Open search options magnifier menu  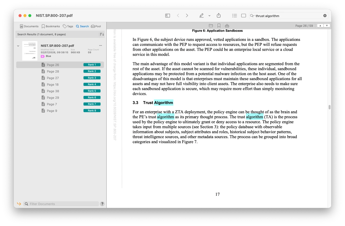[x=252, y=16]
